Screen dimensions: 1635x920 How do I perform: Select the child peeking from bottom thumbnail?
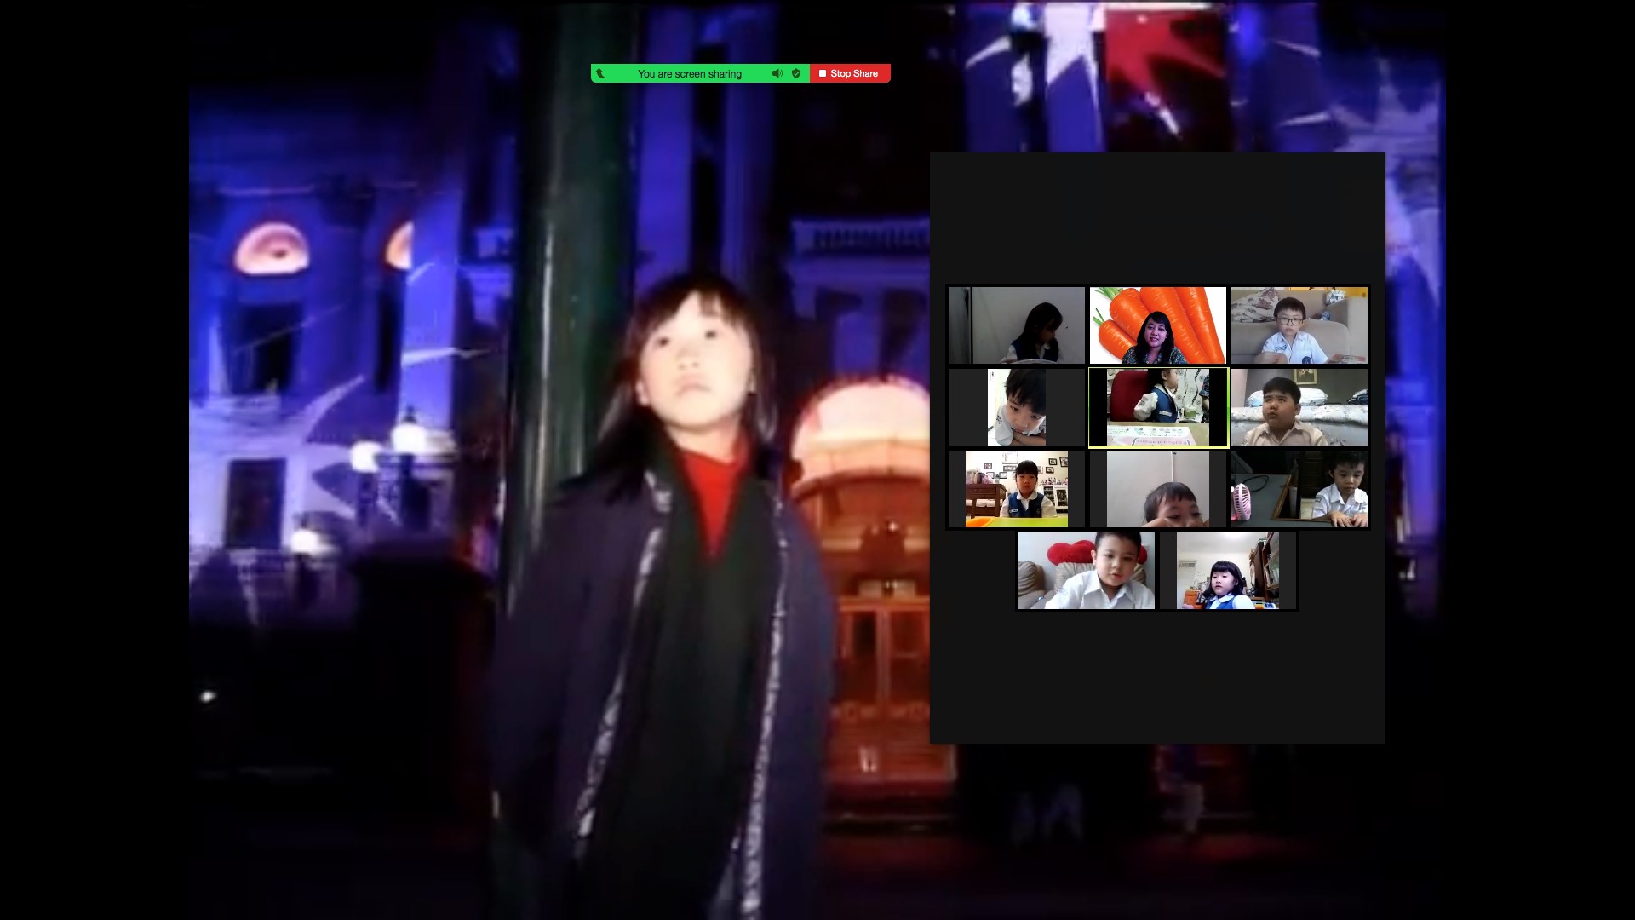coord(1158,489)
